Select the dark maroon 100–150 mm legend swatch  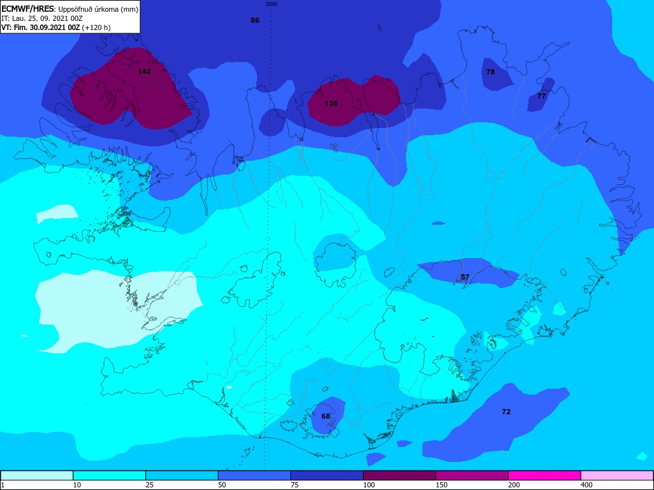coord(400,476)
